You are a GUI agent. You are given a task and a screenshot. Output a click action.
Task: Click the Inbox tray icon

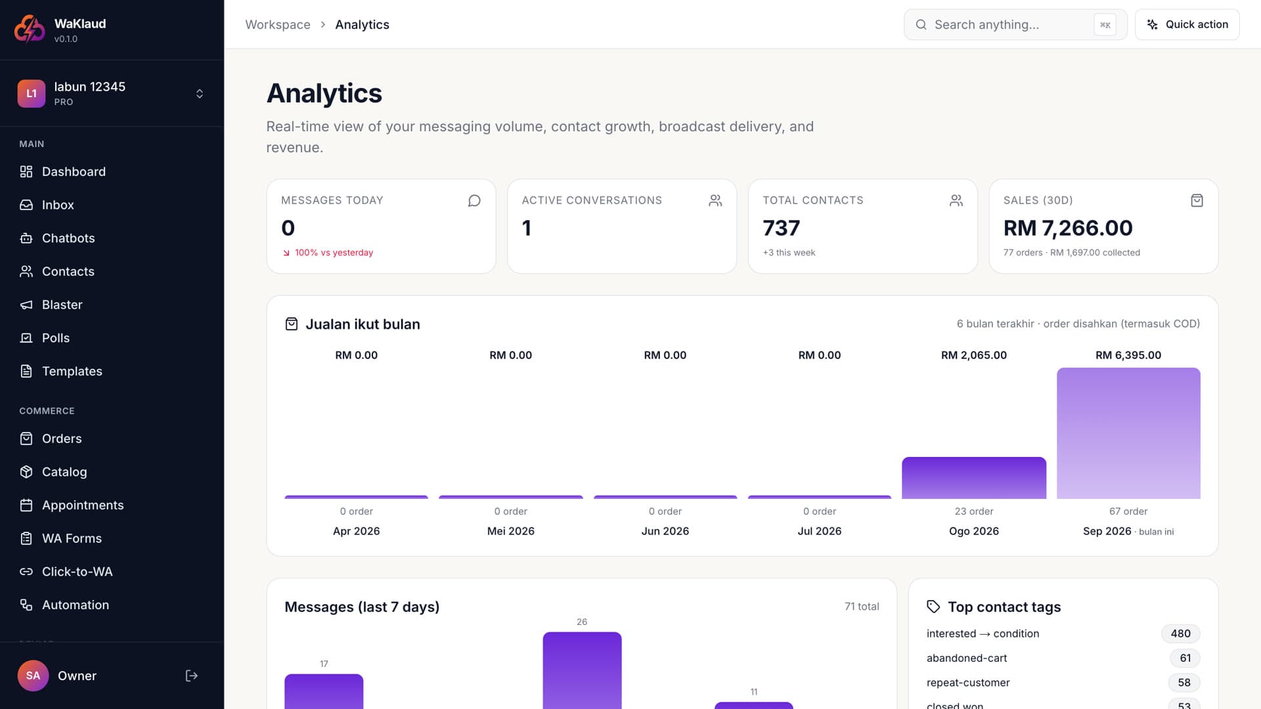tap(26, 205)
